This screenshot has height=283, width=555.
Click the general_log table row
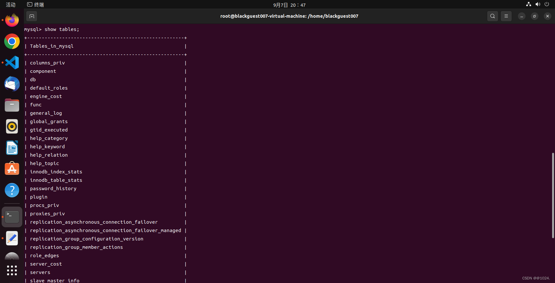tap(106, 113)
